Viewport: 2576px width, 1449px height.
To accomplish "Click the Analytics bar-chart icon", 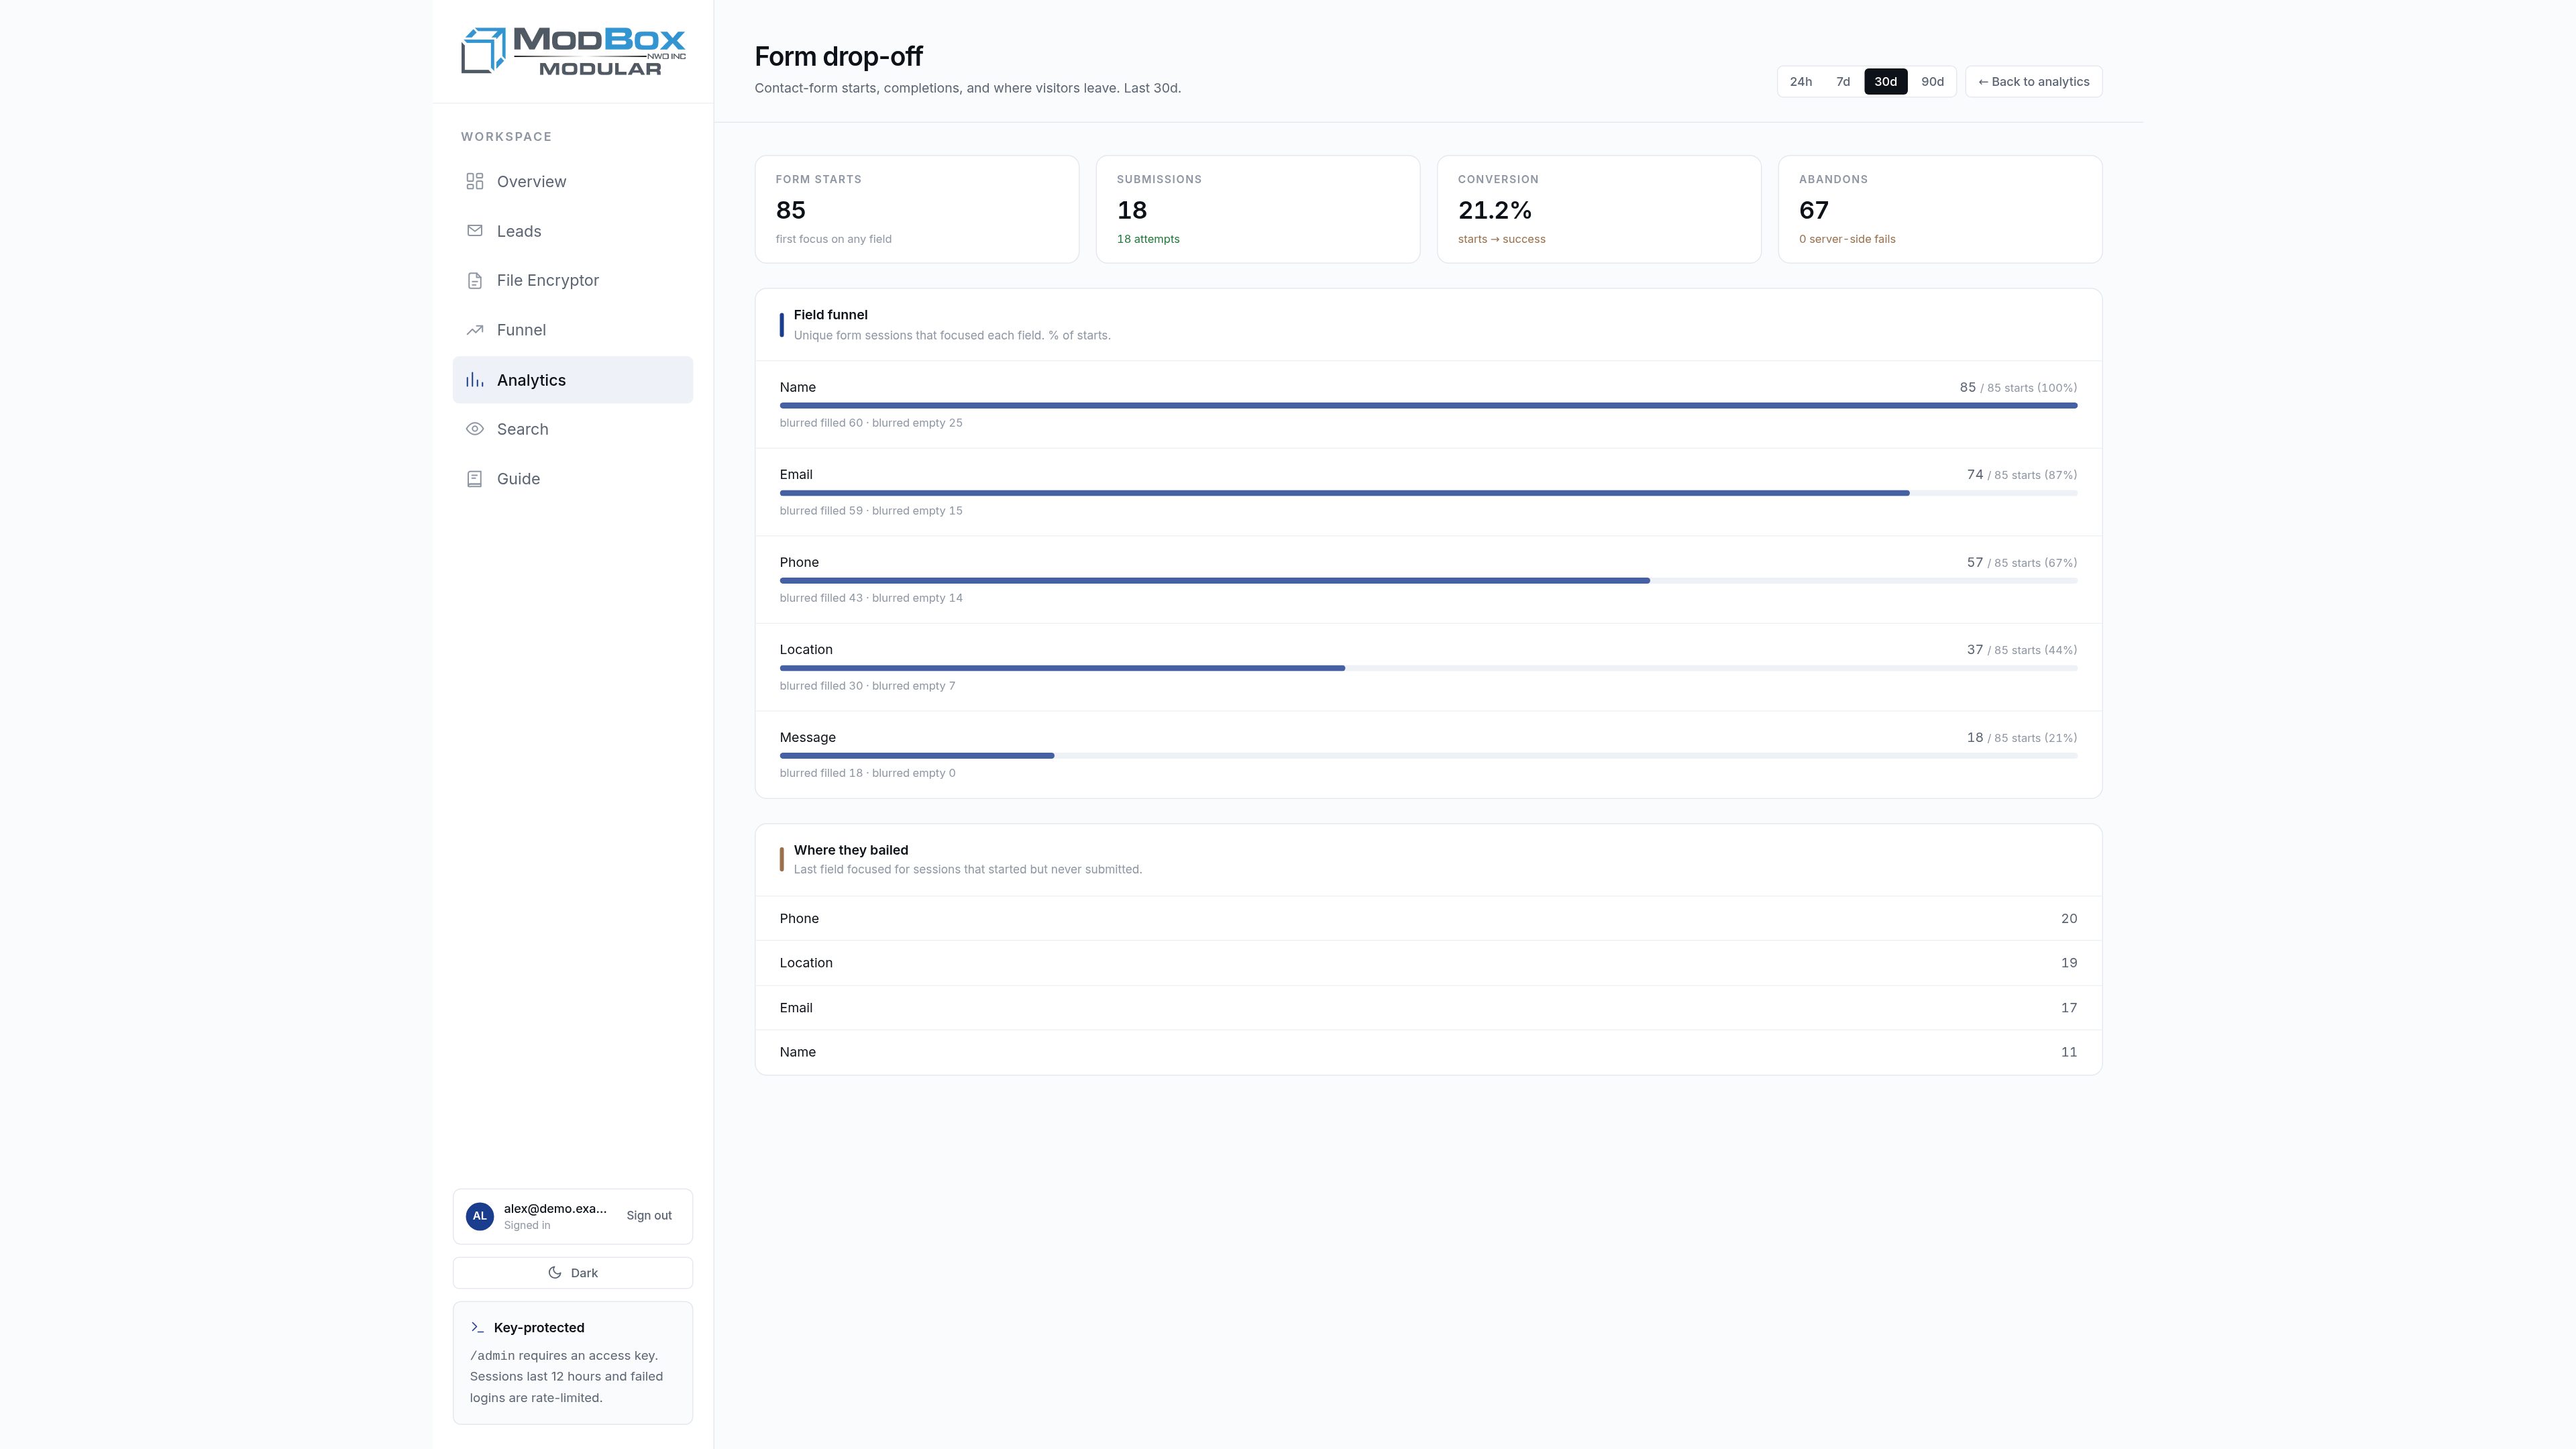I will coord(475,380).
